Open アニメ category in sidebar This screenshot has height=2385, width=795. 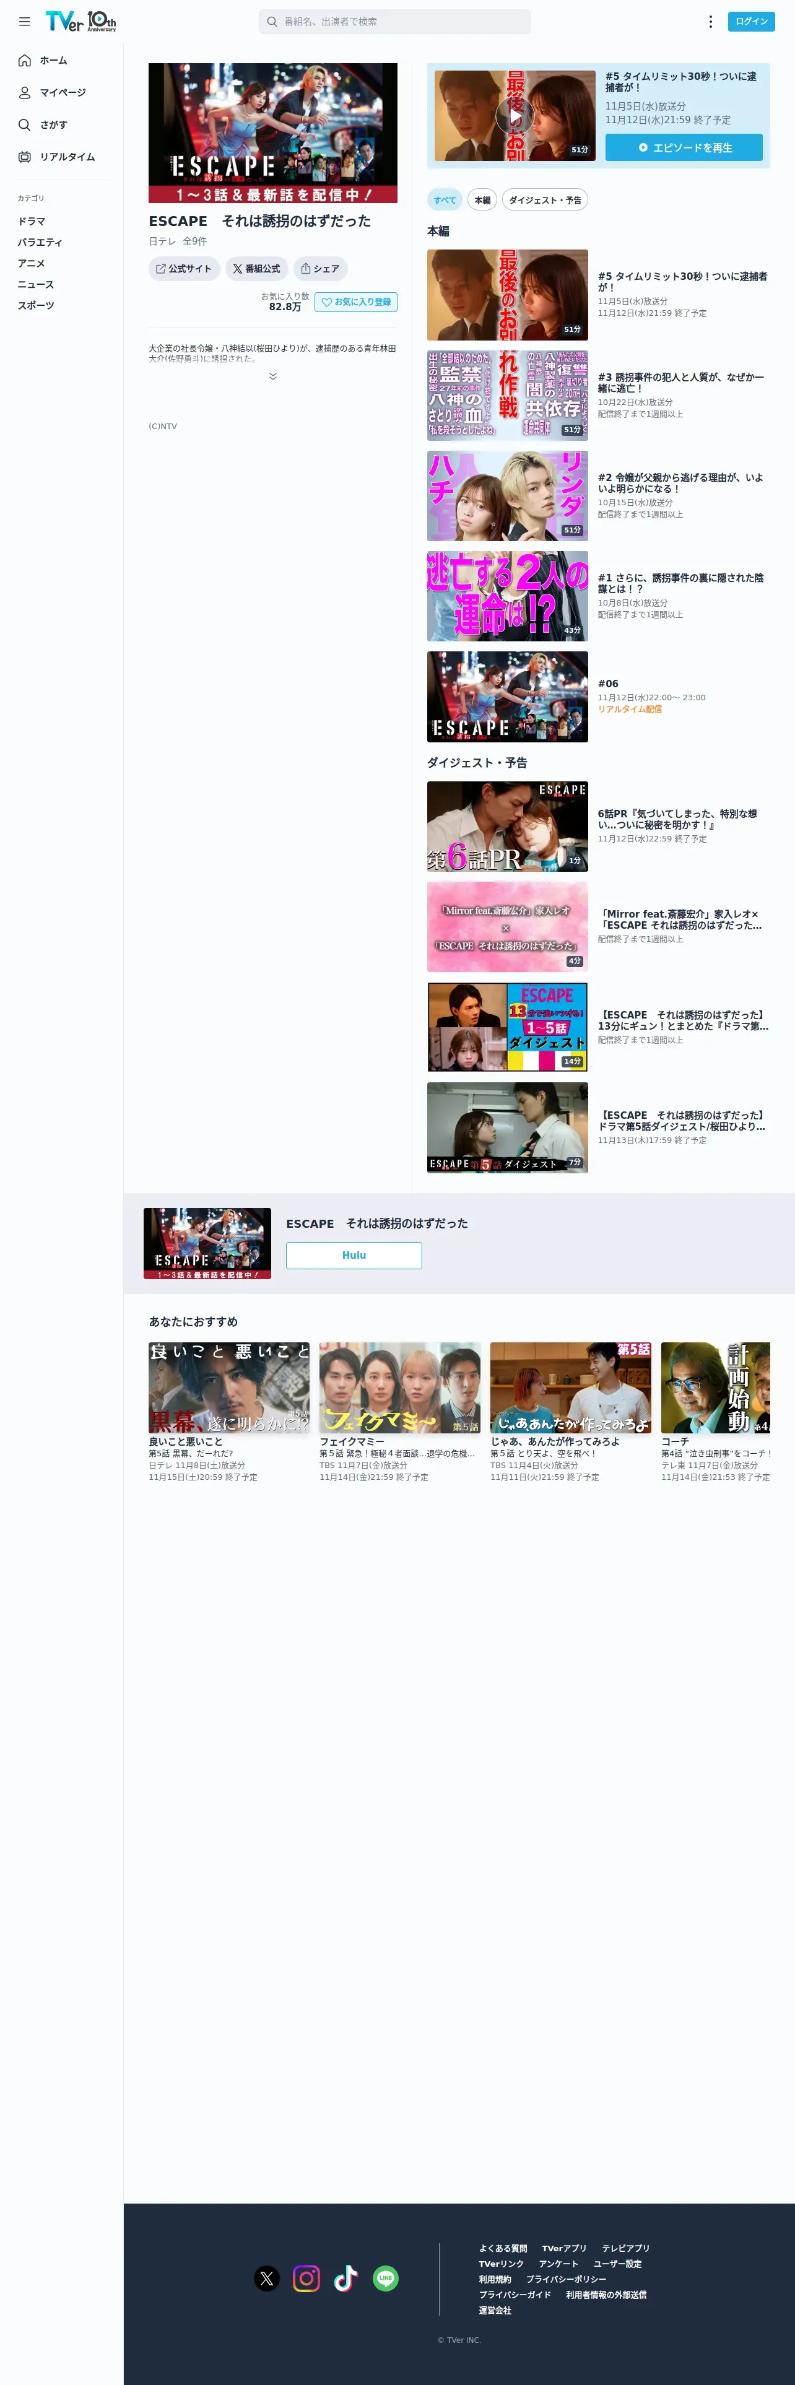coord(32,263)
